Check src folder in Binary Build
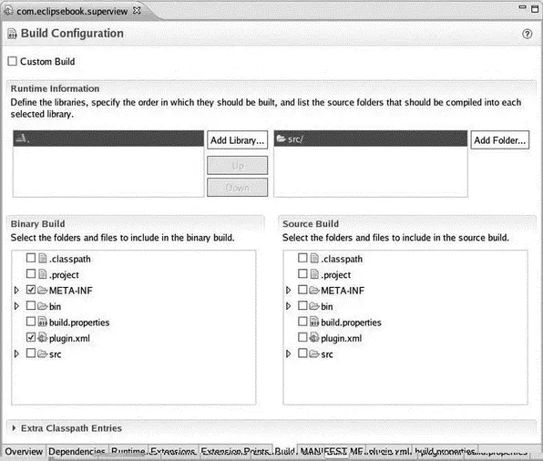This screenshot has height=461, width=543. pos(31,353)
